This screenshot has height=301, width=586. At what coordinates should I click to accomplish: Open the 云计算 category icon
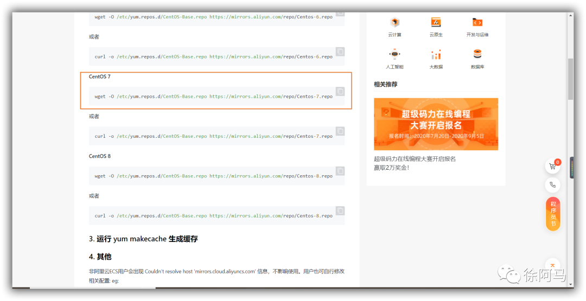394,22
